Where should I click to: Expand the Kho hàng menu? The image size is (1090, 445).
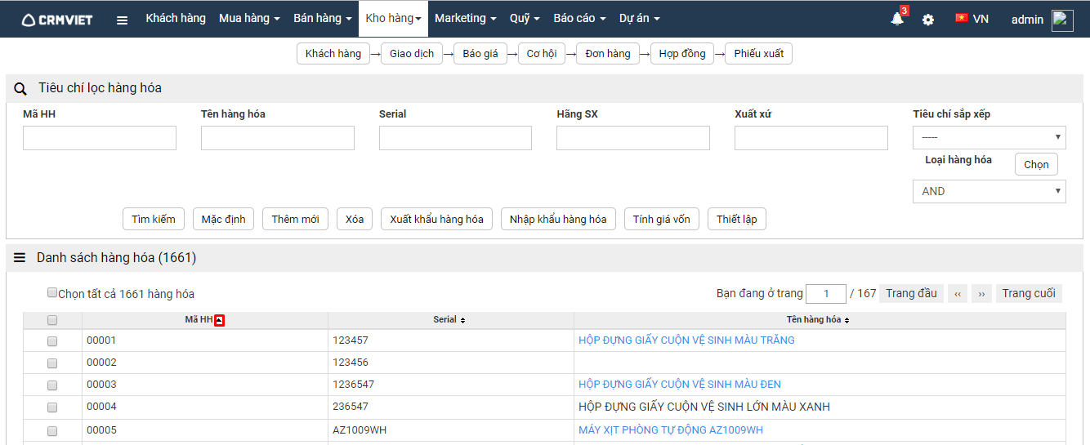click(x=394, y=18)
